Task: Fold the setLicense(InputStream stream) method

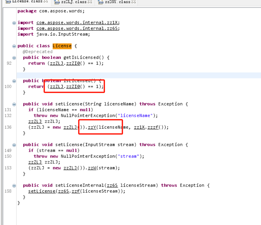Action: [x=14, y=145]
